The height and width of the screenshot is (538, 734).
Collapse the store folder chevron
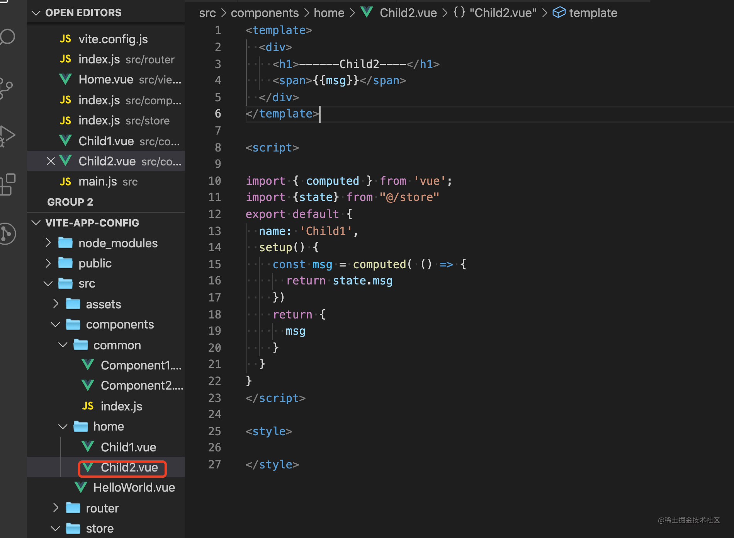(56, 528)
